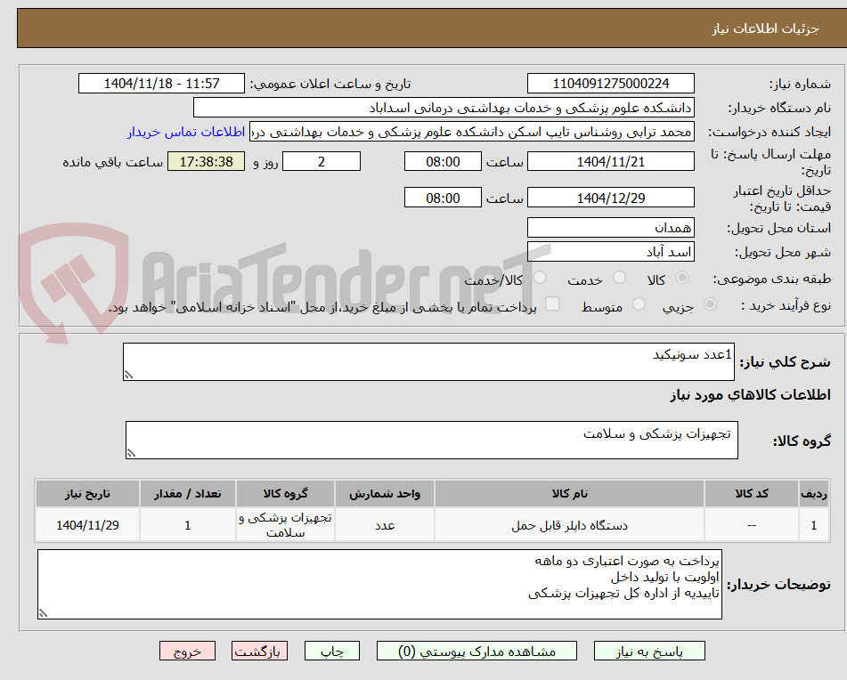Click the چاپ print button
Screen dimensions: 847x680
[331, 651]
